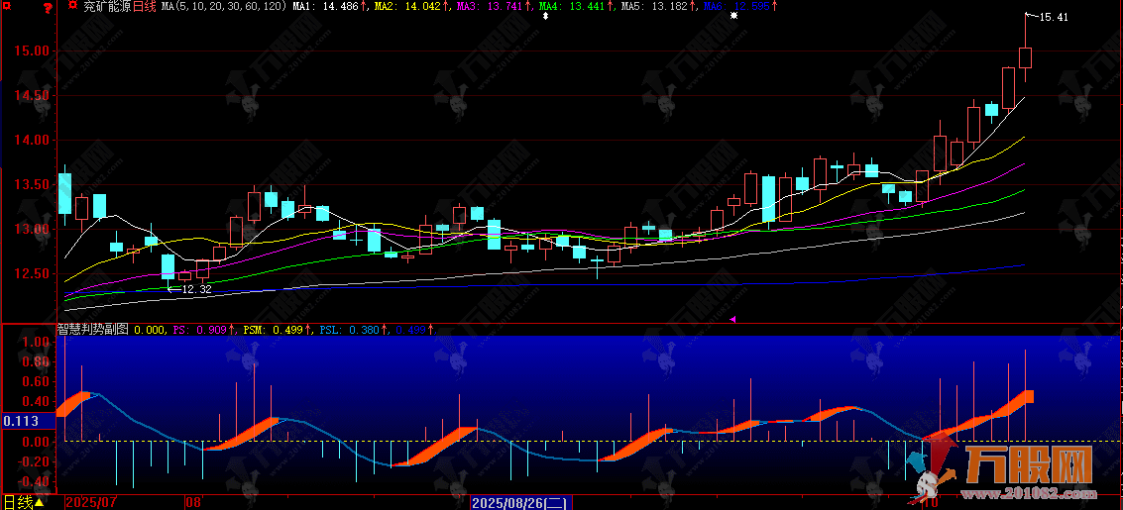1123x510 pixels.
Task: Click the white star marker above chart
Action: pyautogui.click(x=733, y=17)
